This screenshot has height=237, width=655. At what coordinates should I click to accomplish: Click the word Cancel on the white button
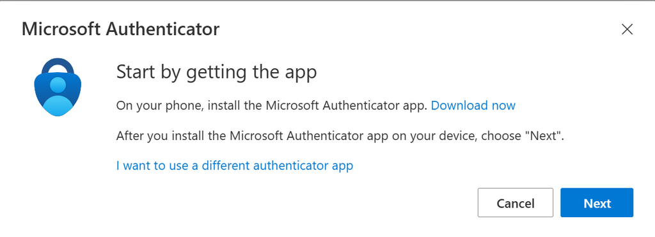pos(516,203)
